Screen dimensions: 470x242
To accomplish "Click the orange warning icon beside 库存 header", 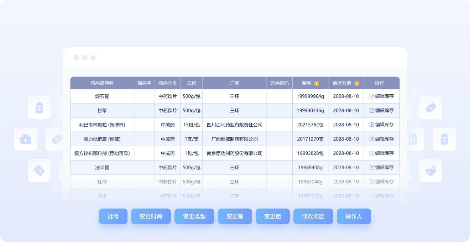I will click(317, 84).
